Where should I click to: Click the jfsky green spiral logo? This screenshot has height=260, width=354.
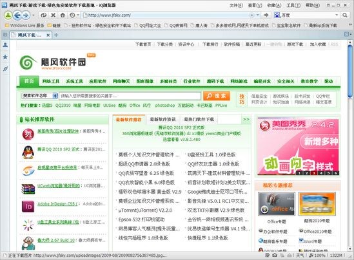(28, 62)
